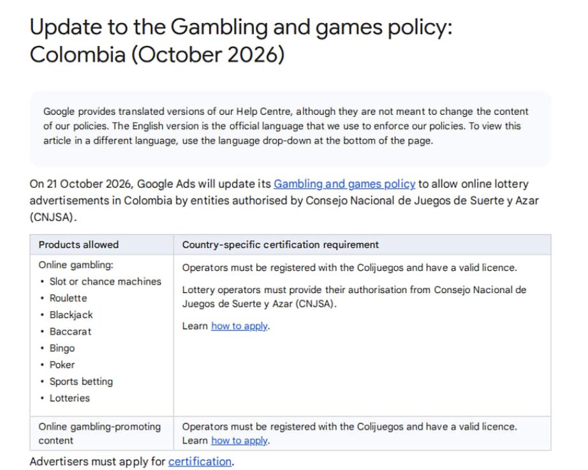Click "Slot or chance machines" list item
This screenshot has height=470, width=588.
(105, 282)
